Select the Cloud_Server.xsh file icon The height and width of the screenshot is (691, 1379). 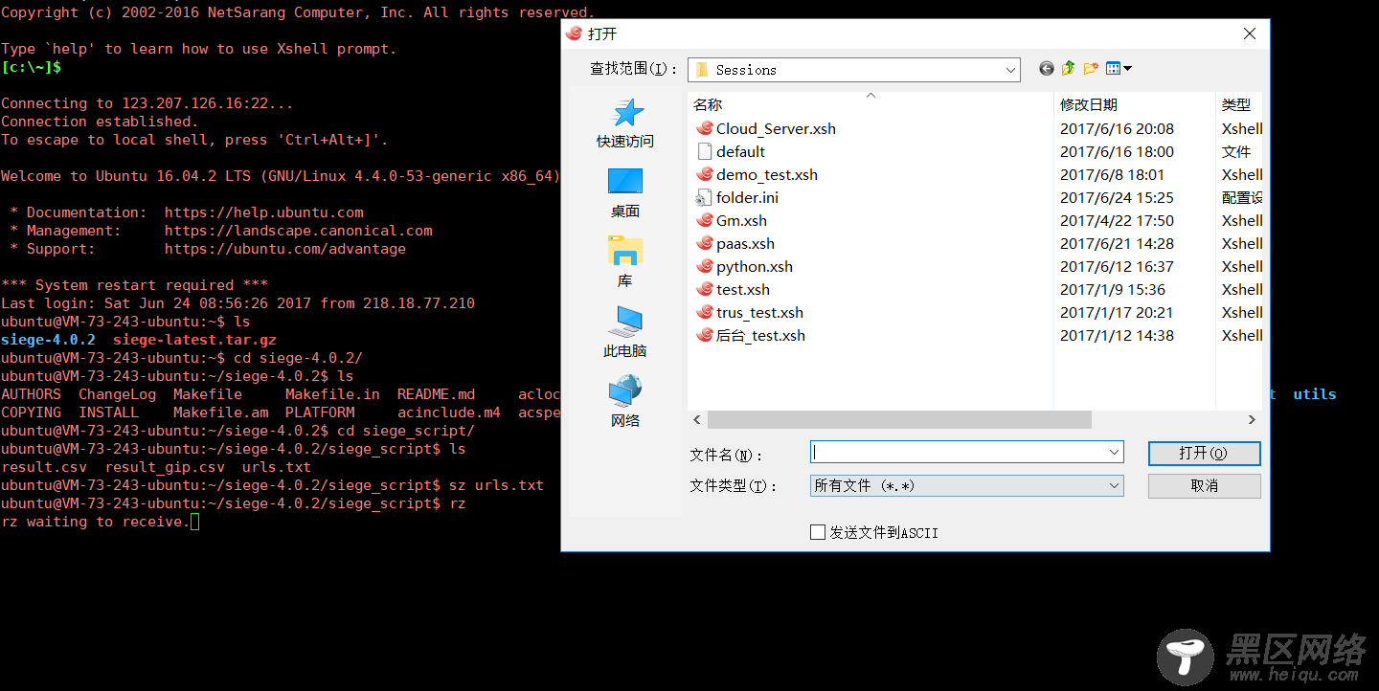(704, 128)
